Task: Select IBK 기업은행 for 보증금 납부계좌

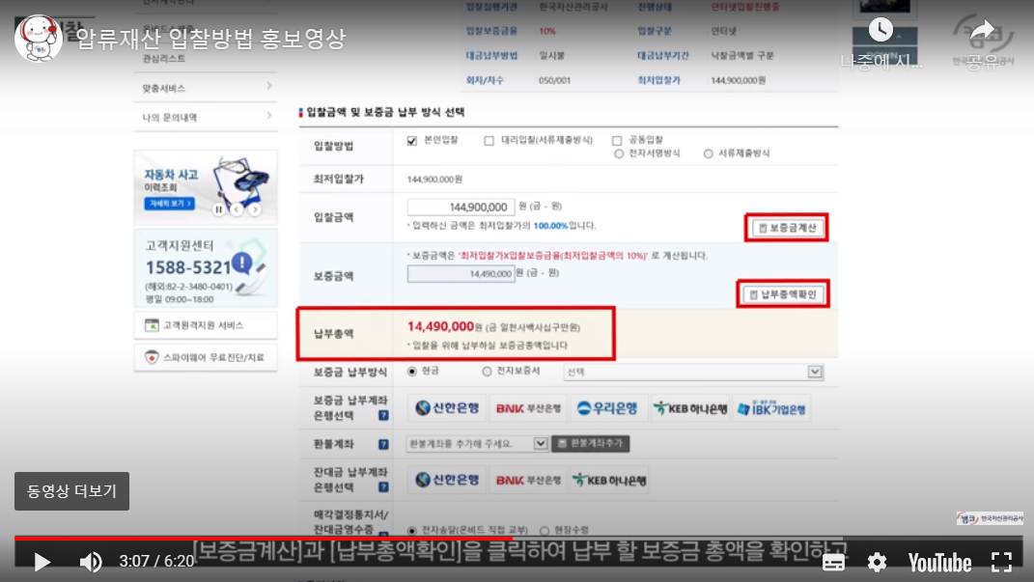Action: point(771,408)
